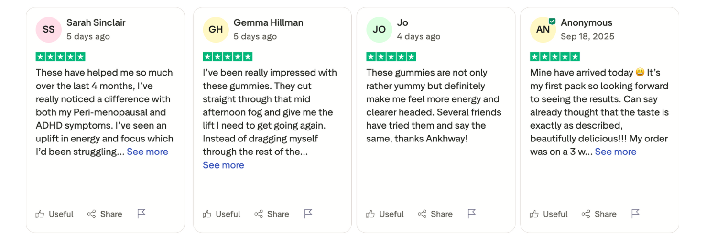Image resolution: width=717 pixels, height=239 pixels.
Task: Flag the Anonymous review
Action: point(635,214)
